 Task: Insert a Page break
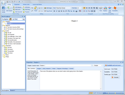point(48,11)
